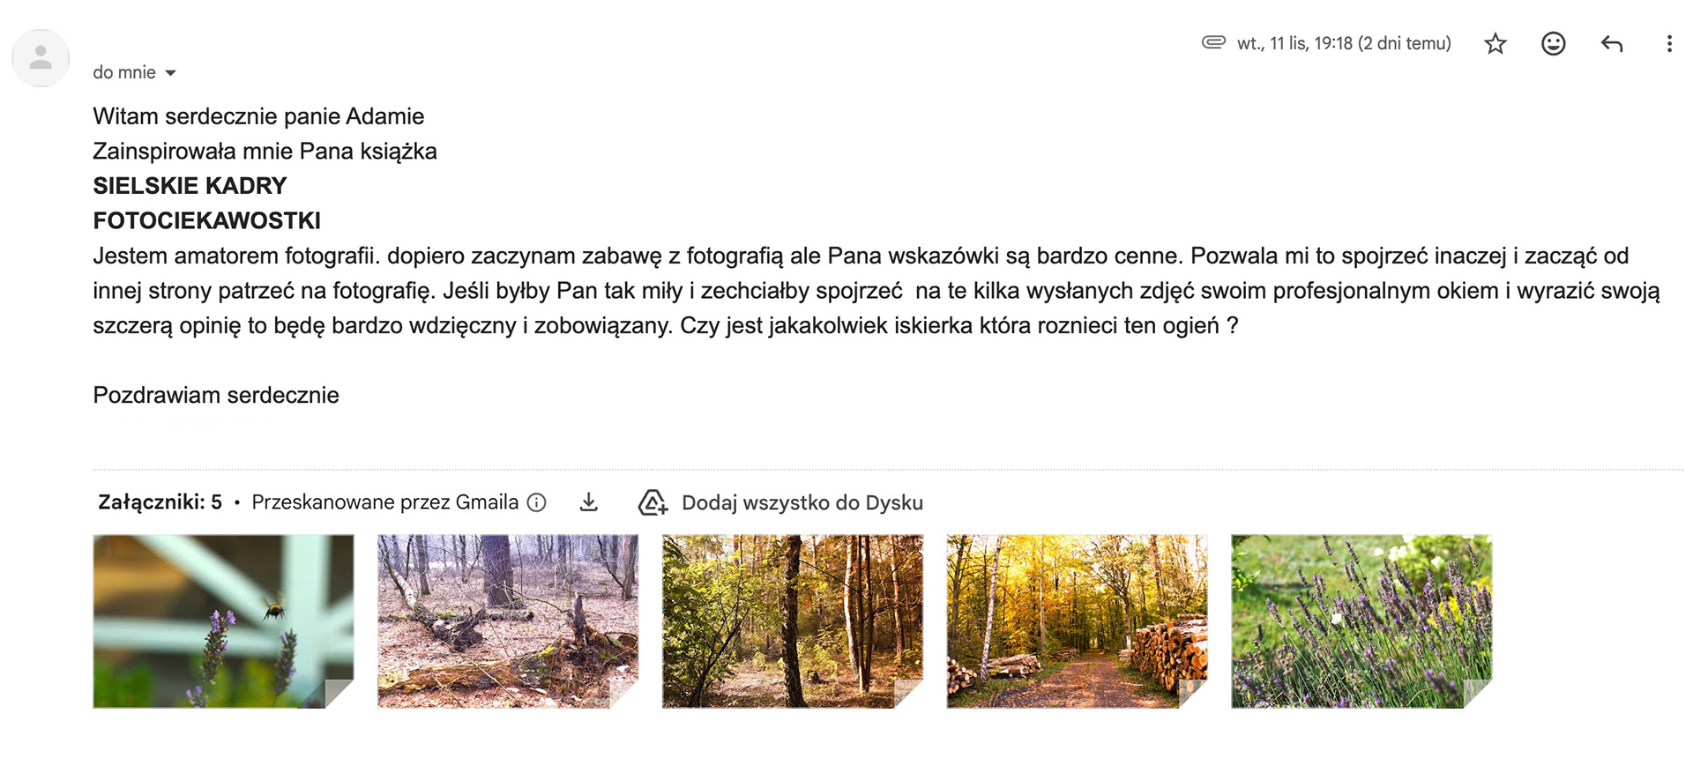Open the fallen log forest photo attachment
Screen dimensions: 1693x758
(x=508, y=621)
